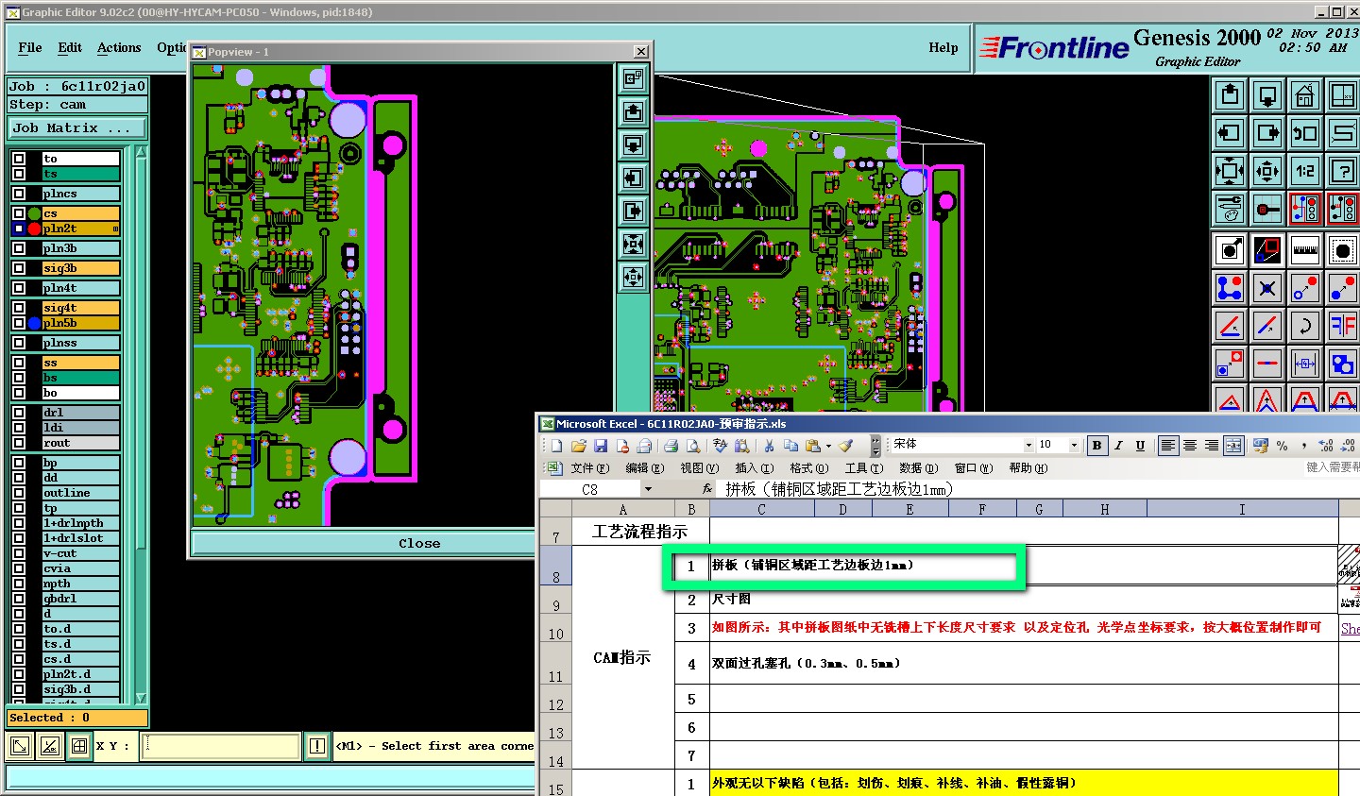Click the Save icon in Excel toolbar
Screen dimensions: 1360x796
click(x=601, y=446)
